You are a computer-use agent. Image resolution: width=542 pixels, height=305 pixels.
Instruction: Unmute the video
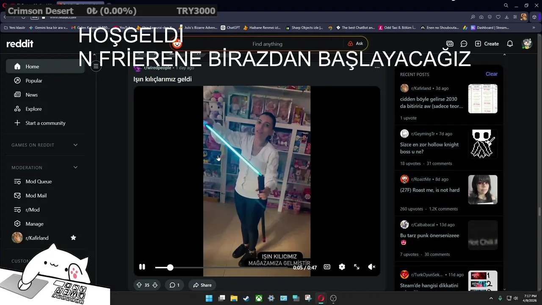coord(371,267)
